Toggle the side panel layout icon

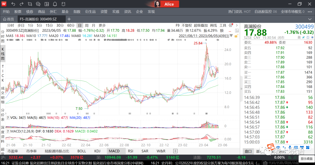point(237,31)
